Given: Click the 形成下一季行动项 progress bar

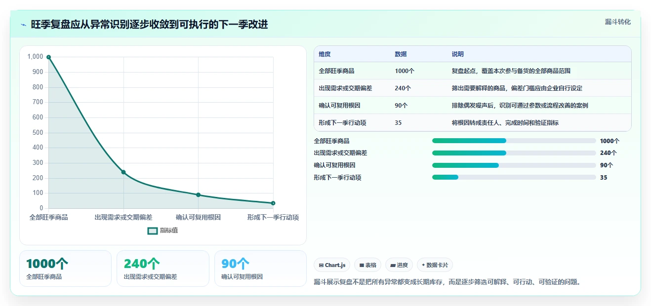Looking at the screenshot, I should click(514, 177).
